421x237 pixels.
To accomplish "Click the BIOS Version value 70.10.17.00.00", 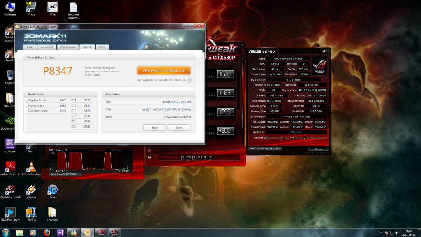I will click(x=293, y=80).
